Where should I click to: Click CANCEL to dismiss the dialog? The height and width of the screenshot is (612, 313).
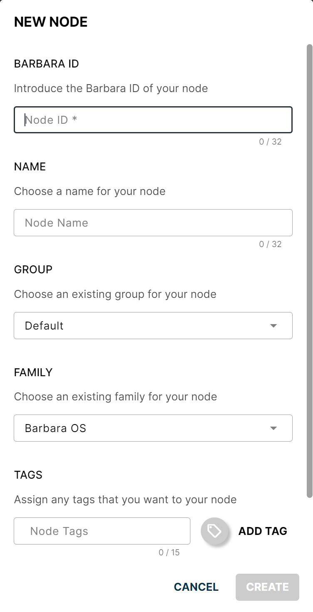coord(196,587)
